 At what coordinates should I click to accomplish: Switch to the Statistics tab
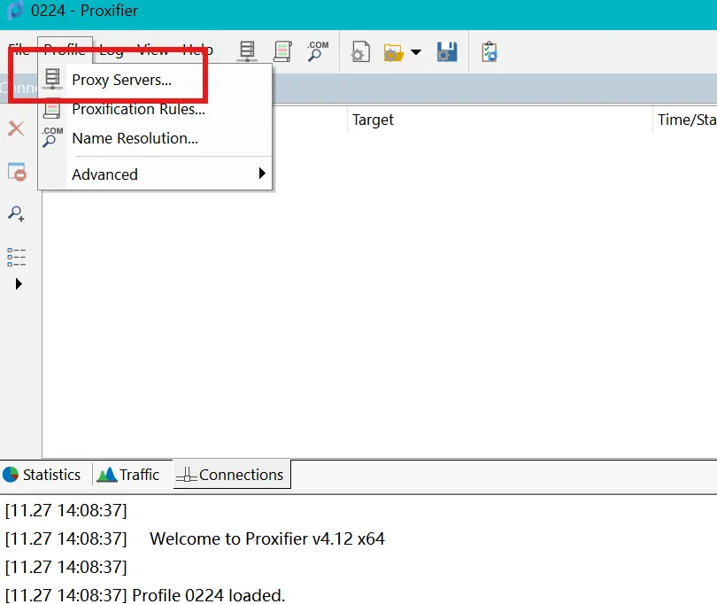(42, 475)
